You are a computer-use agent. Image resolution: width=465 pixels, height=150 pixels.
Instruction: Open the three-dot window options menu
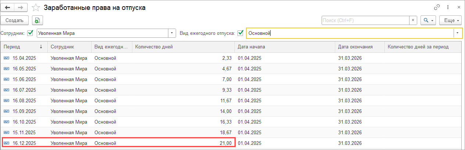point(448,7)
